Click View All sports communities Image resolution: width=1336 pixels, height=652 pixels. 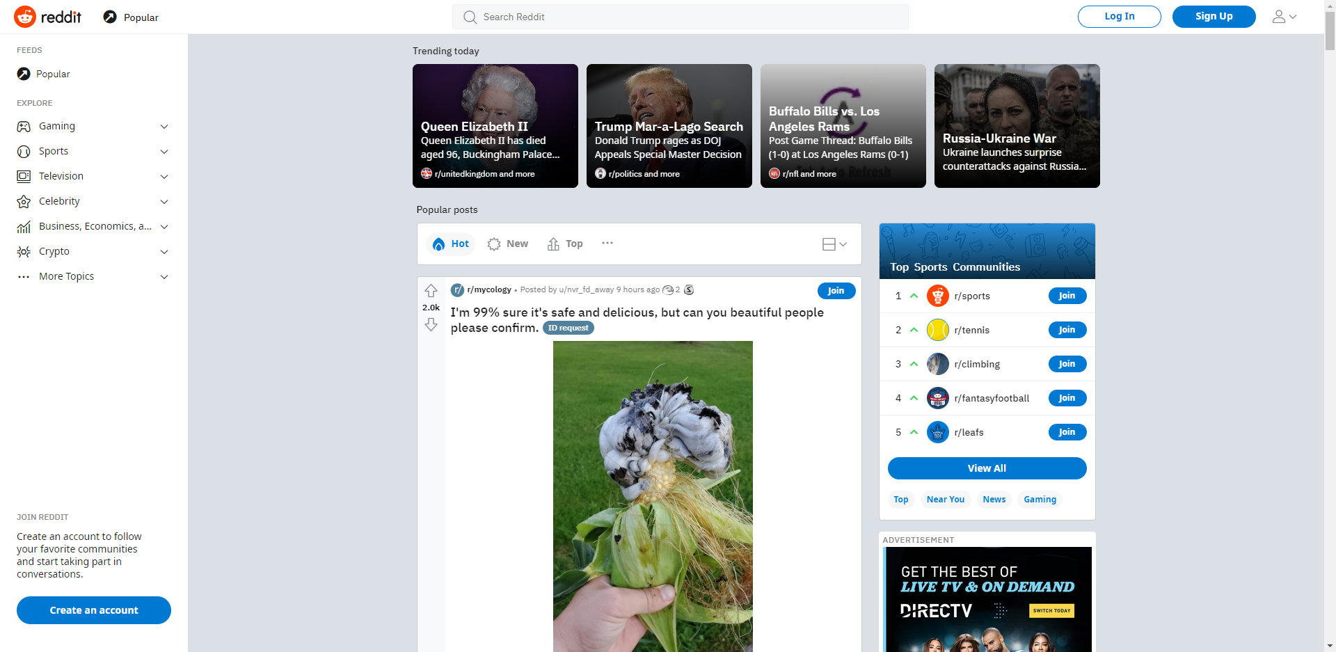(x=987, y=468)
